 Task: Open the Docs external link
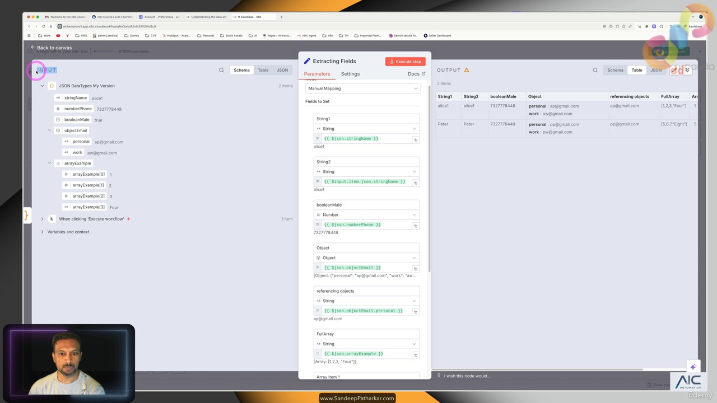pos(416,74)
